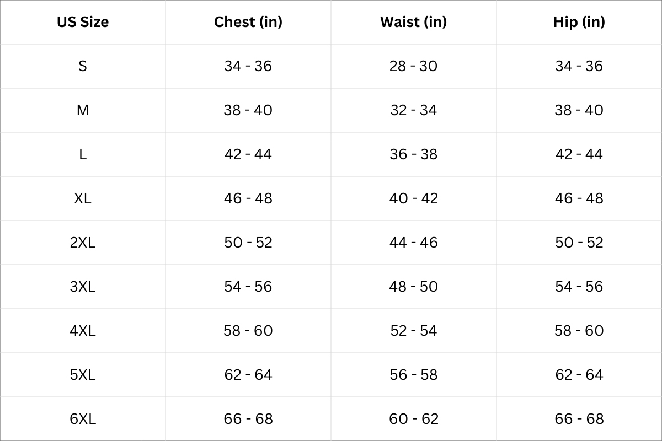Click the 2XL size label cell
Screen dimensions: 662x441
click(x=83, y=243)
